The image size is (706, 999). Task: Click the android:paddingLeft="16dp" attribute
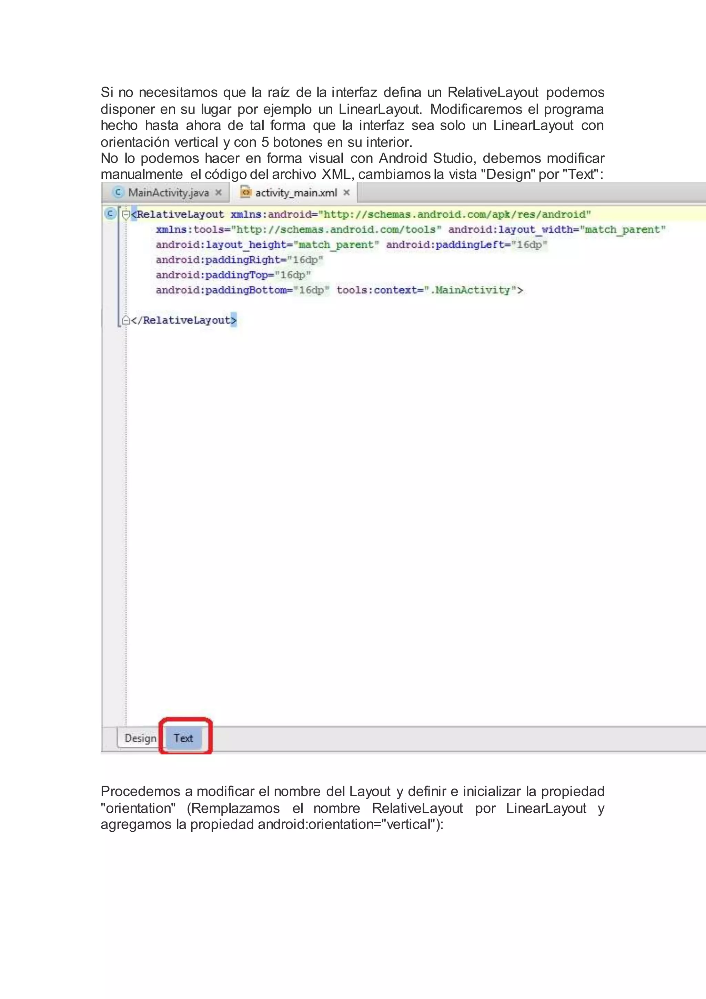pos(466,245)
